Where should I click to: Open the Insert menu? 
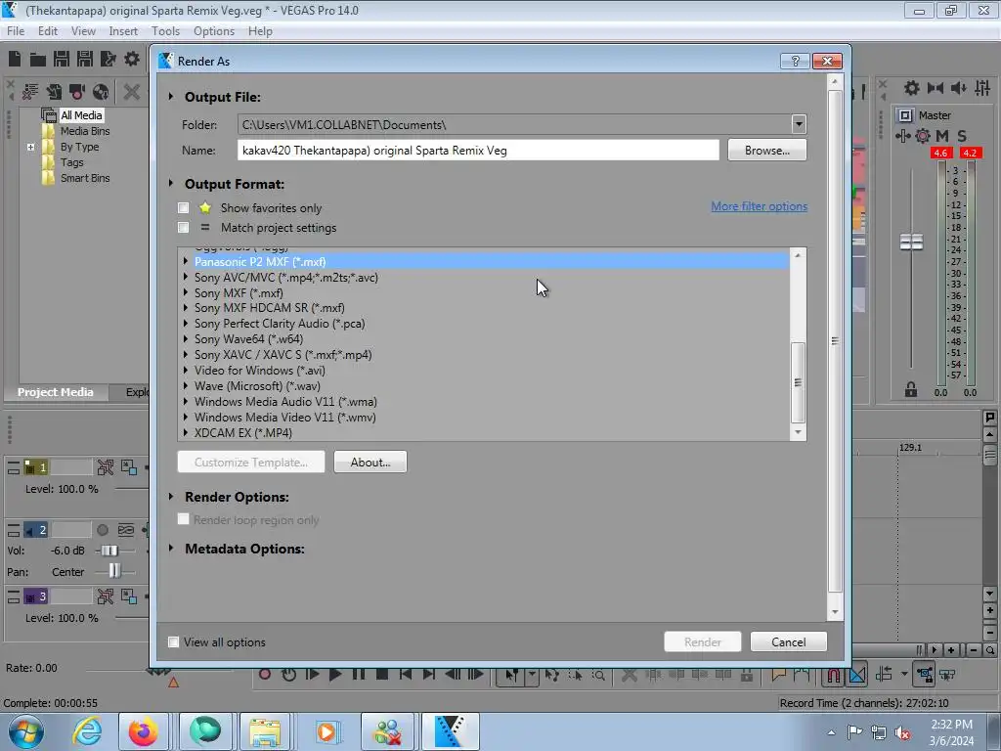[x=122, y=31]
